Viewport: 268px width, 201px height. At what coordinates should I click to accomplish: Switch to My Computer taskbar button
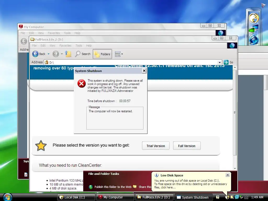pos(115,197)
